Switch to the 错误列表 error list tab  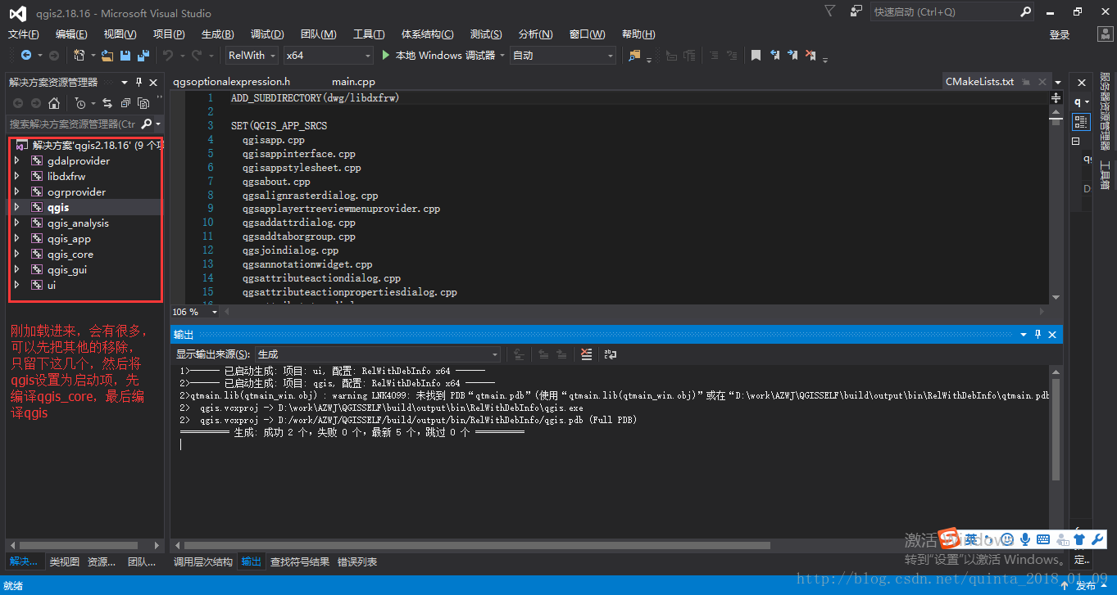point(357,562)
